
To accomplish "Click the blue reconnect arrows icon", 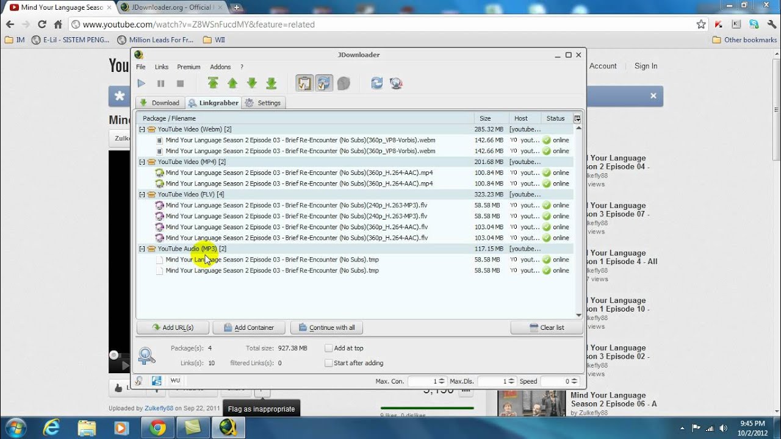I will pyautogui.click(x=377, y=84).
